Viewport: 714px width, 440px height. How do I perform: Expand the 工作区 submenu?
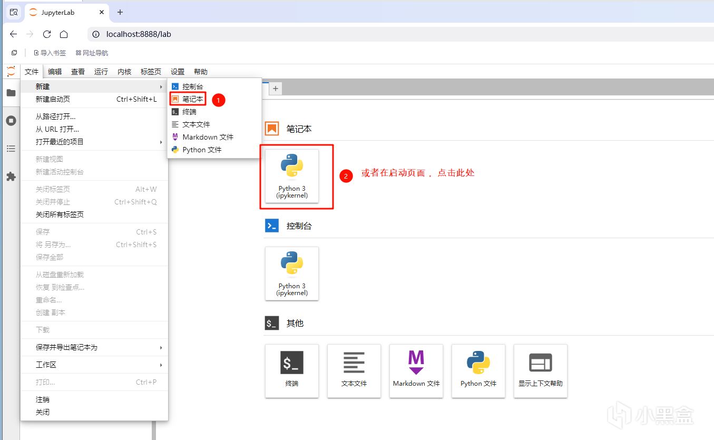[x=94, y=365]
